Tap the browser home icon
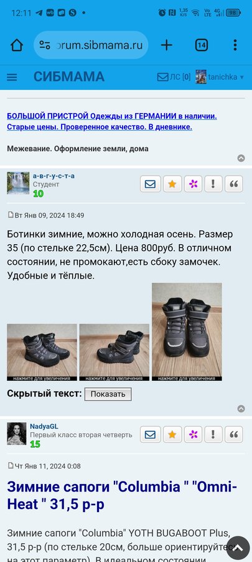The image size is (252, 562). (x=16, y=45)
